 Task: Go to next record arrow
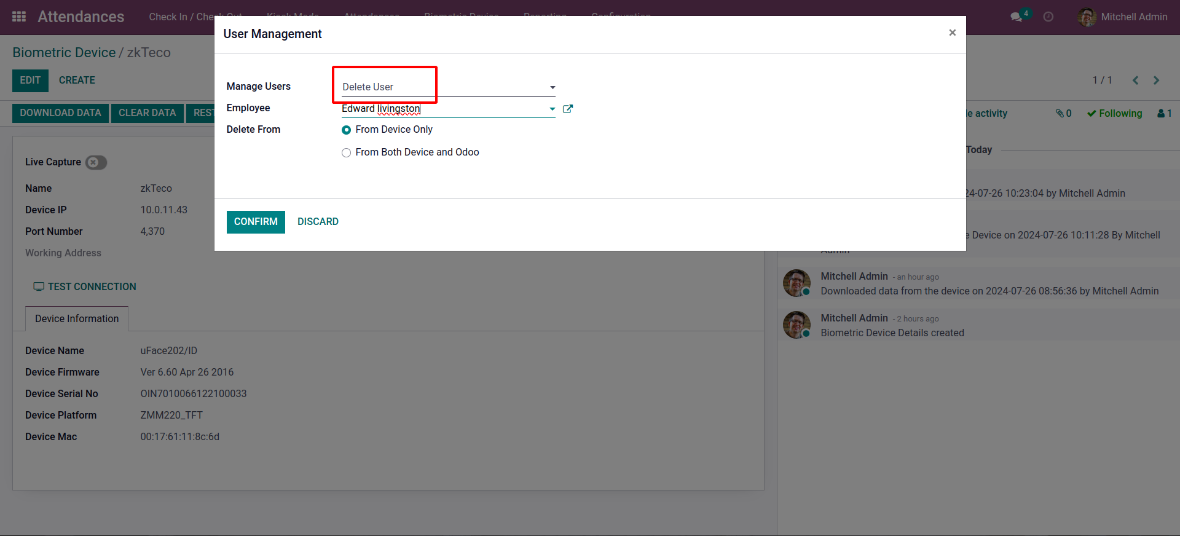pos(1156,80)
